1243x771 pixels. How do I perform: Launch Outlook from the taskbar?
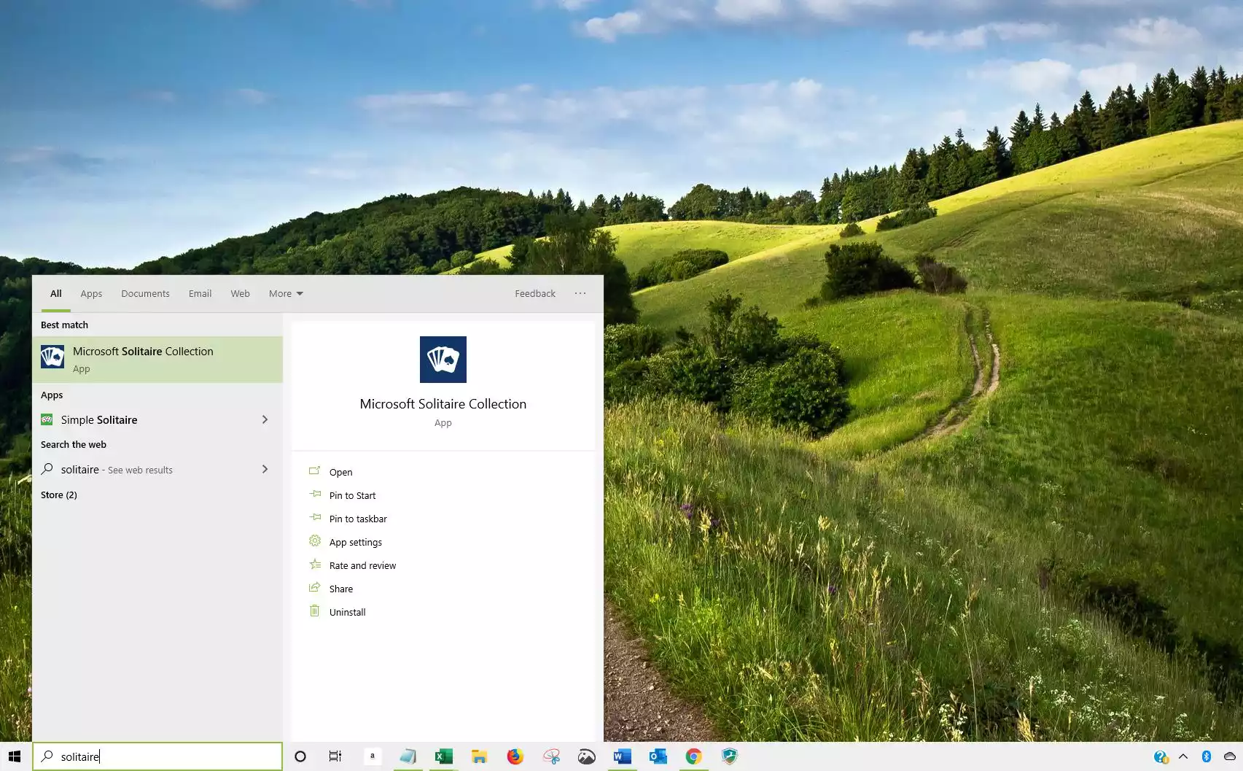point(658,756)
